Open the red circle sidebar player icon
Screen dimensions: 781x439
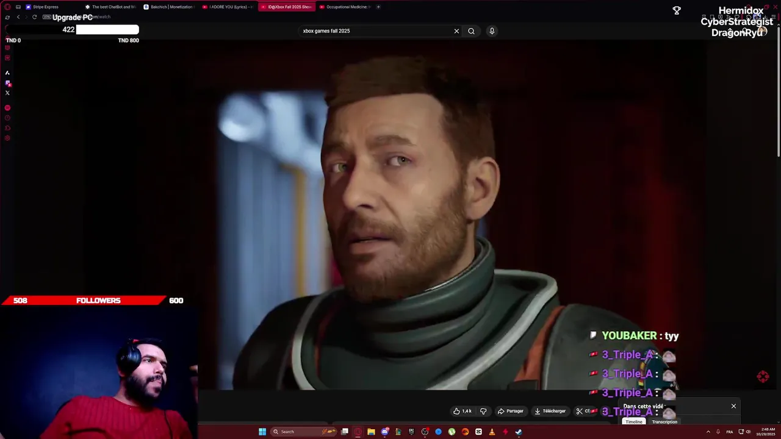click(7, 108)
